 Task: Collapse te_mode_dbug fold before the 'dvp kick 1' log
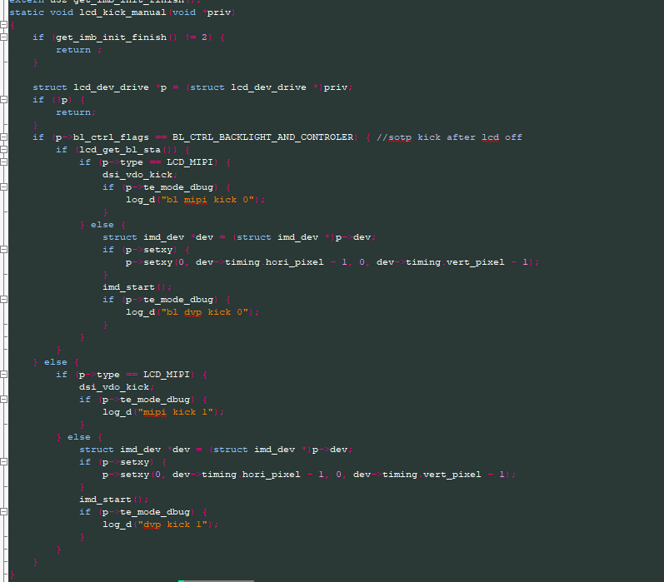pyautogui.click(x=4, y=512)
